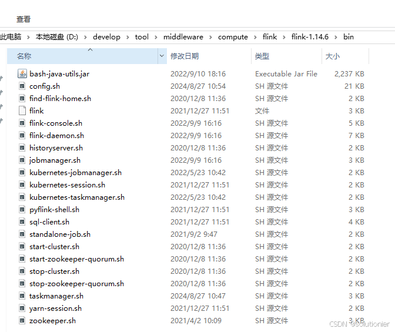Navigate to 此电脑 in address bar
Screen dimensions: 395x332
pyautogui.click(x=11, y=37)
